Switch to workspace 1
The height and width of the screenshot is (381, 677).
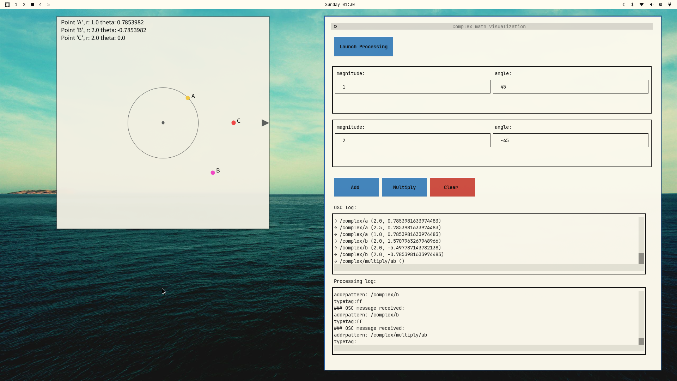(16, 5)
